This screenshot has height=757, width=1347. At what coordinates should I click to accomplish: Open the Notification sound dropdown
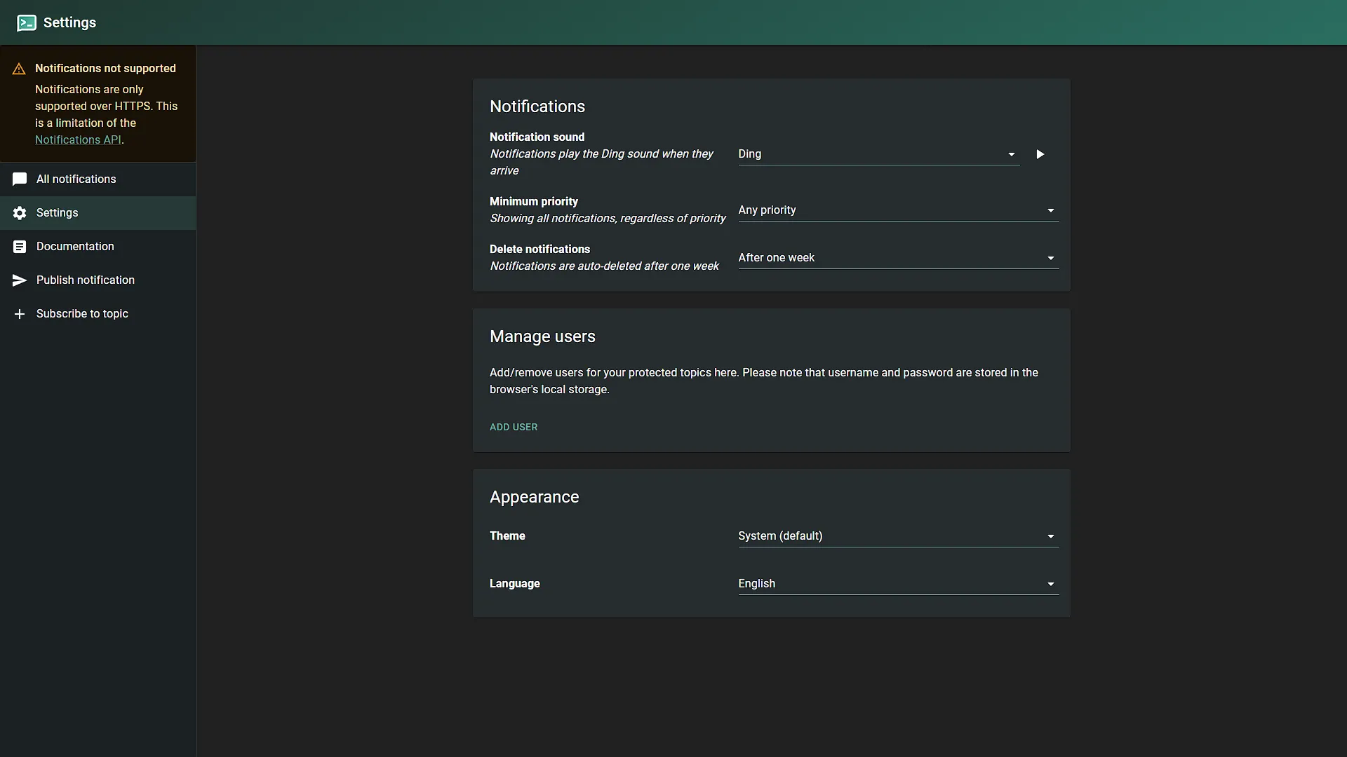(878, 154)
